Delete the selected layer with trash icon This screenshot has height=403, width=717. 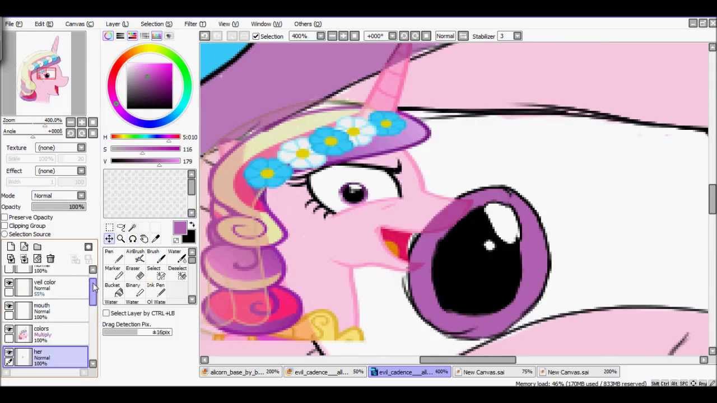(x=50, y=259)
